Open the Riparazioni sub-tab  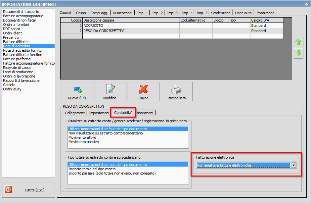click(144, 113)
